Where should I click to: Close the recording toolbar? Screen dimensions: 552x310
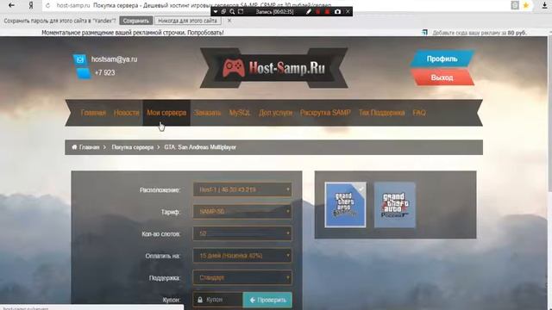[x=348, y=11]
